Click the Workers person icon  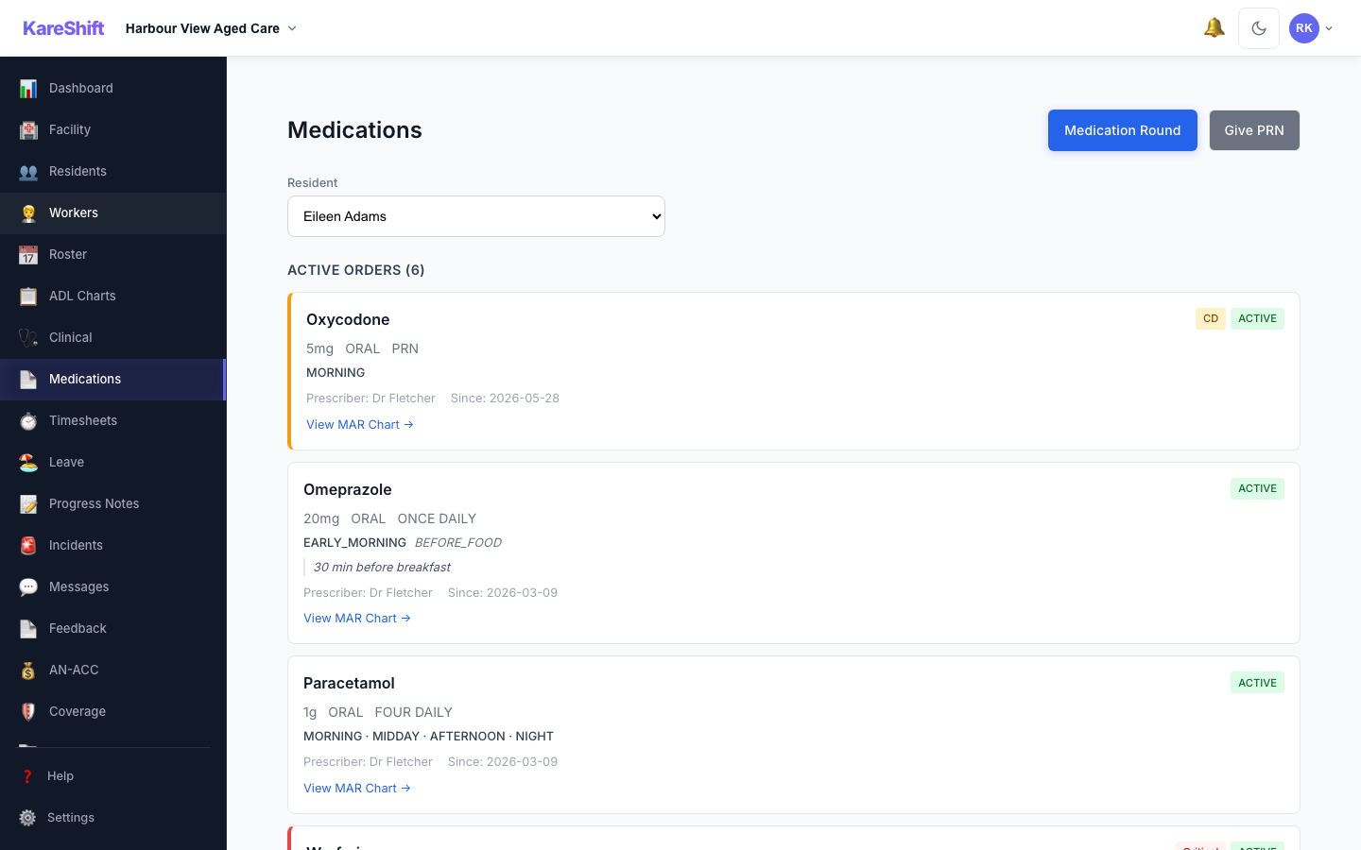pyautogui.click(x=28, y=212)
